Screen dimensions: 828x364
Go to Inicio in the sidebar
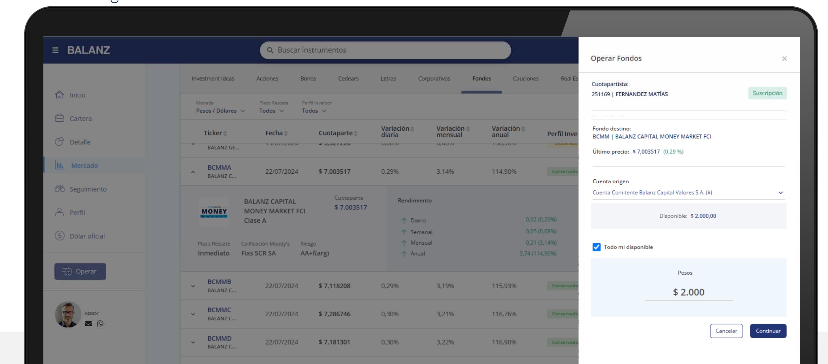[x=70, y=95]
